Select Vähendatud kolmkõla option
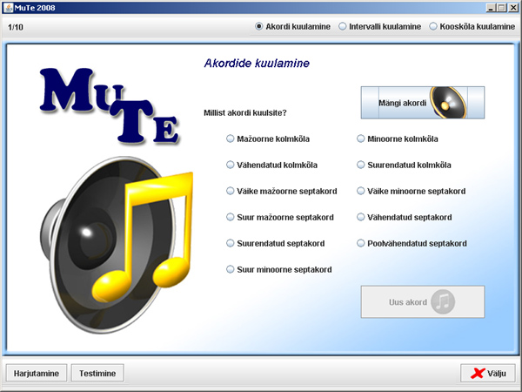The width and height of the screenshot is (522, 392). 231,165
